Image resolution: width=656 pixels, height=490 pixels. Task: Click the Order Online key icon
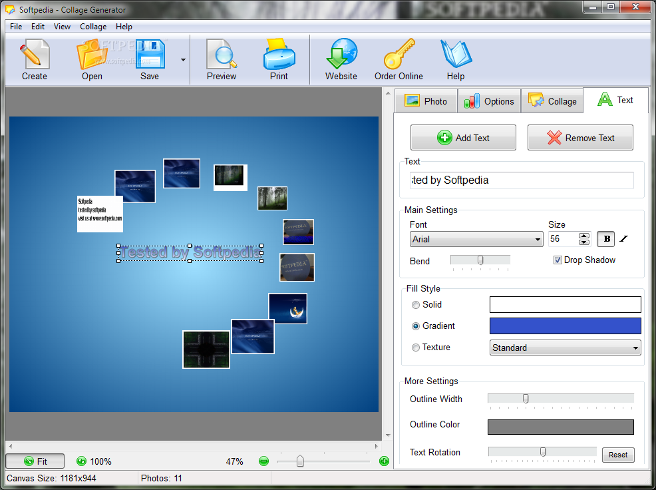click(x=399, y=60)
